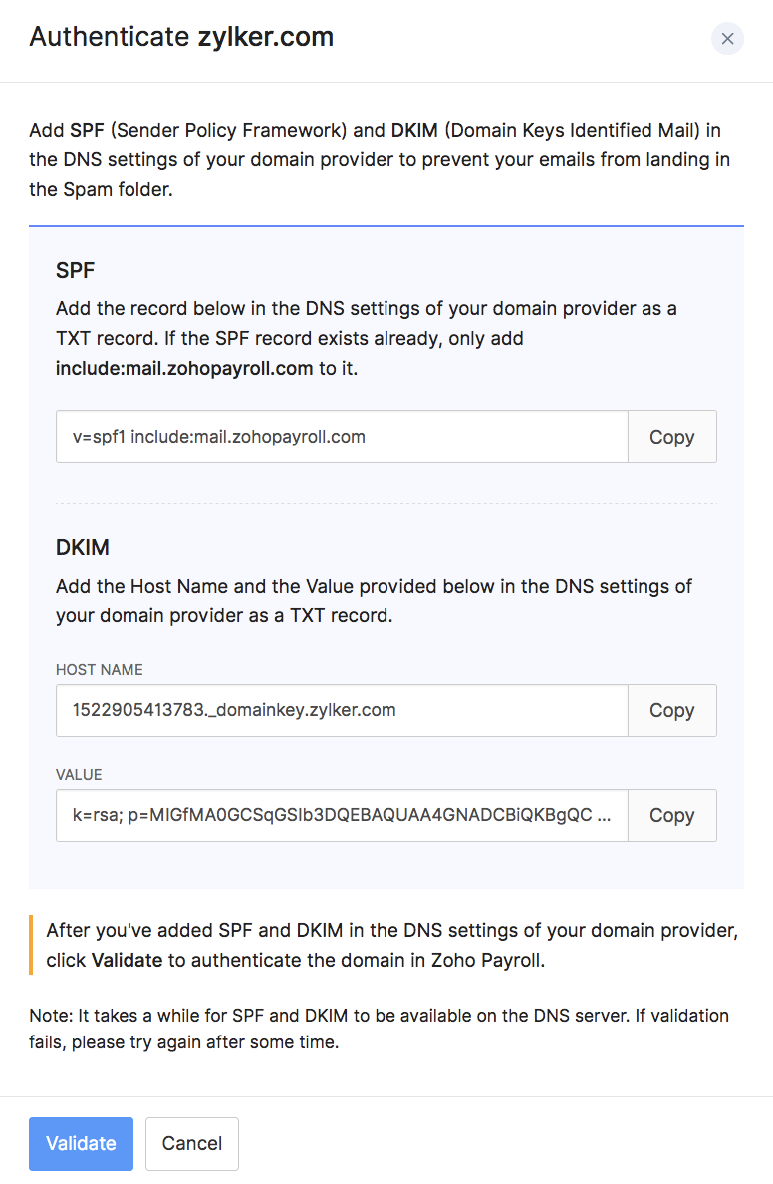Screen dimensions: 773x1184
Task: Click the bold include:mail.zohopayroll.com text
Action: (x=184, y=368)
